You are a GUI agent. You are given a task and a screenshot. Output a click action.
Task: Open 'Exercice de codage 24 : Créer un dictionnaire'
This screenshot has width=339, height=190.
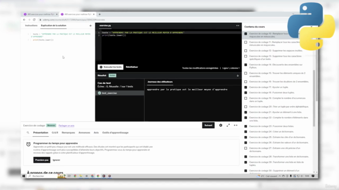pyautogui.click(x=271, y=131)
